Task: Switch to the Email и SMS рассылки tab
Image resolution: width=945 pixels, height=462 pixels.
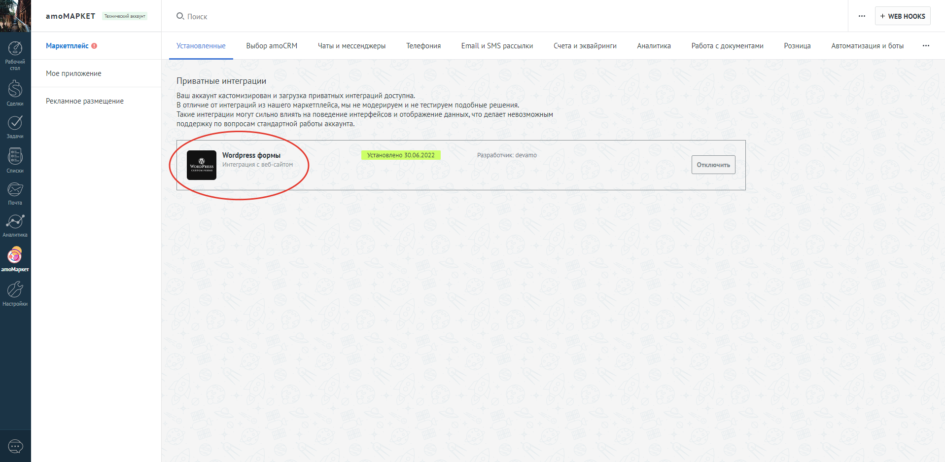Action: (x=496, y=45)
